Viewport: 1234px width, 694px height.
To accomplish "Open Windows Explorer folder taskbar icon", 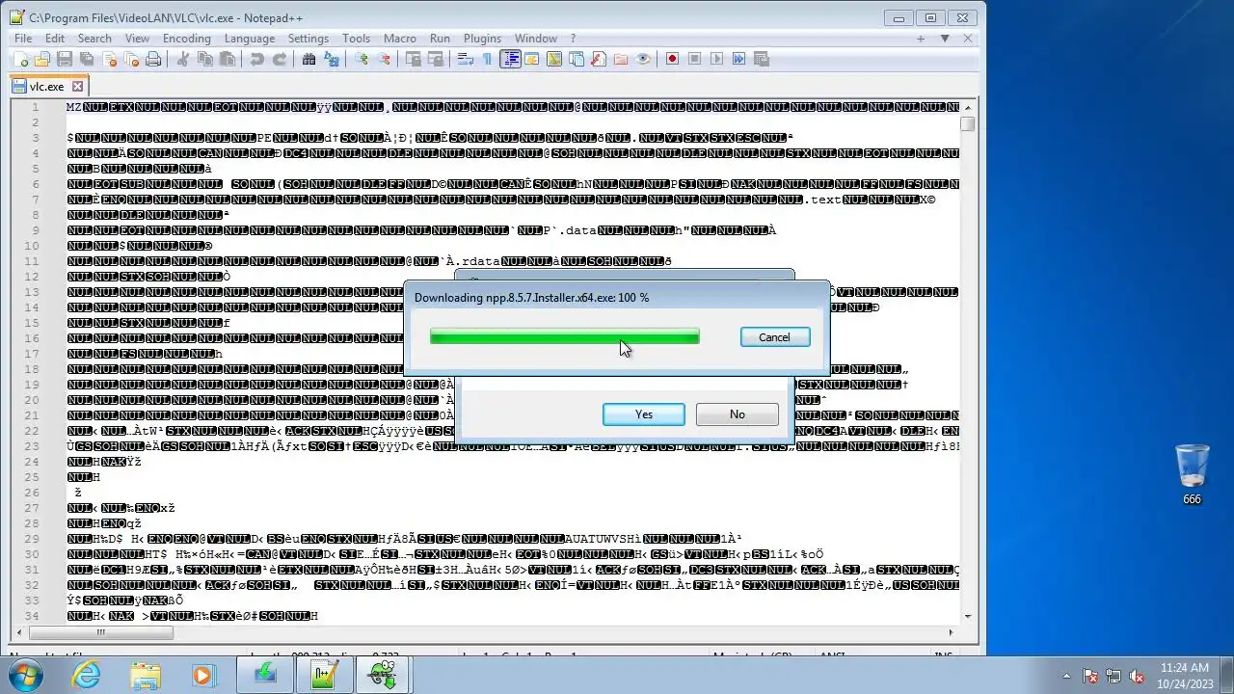I will tap(145, 675).
